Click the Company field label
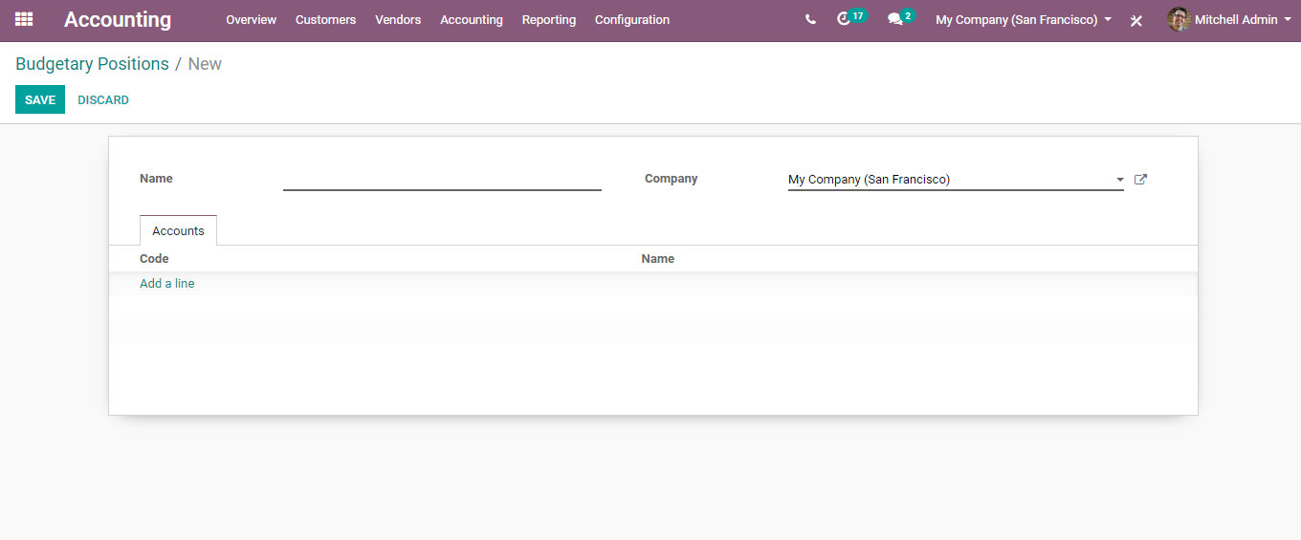 pyautogui.click(x=672, y=178)
